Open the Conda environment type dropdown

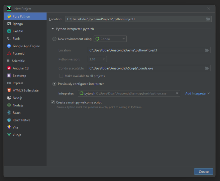(x=110, y=39)
